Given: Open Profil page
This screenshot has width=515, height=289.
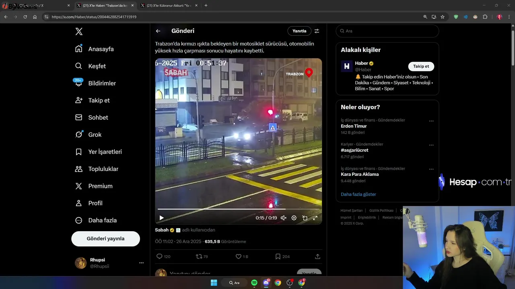Looking at the screenshot, I should (x=89, y=203).
